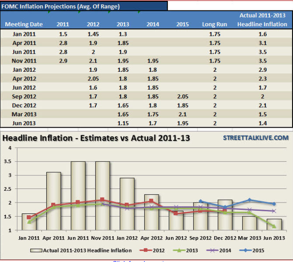Click the blue 2015 data point at Mar 2013
The height and width of the screenshot is (262, 293).
(250, 200)
